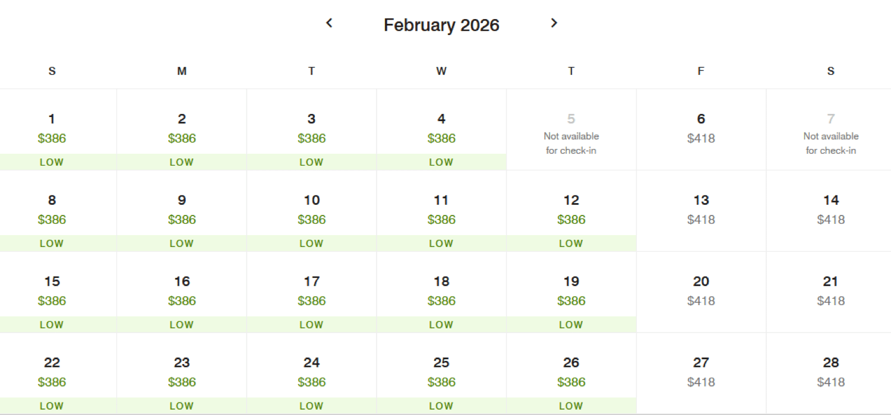Select February 11 date cell
The image size is (891, 415).
tap(441, 211)
